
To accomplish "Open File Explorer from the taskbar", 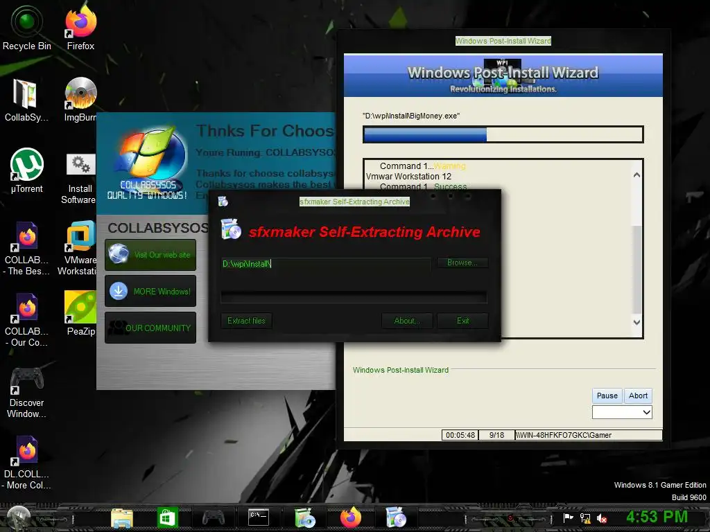I will point(122,518).
